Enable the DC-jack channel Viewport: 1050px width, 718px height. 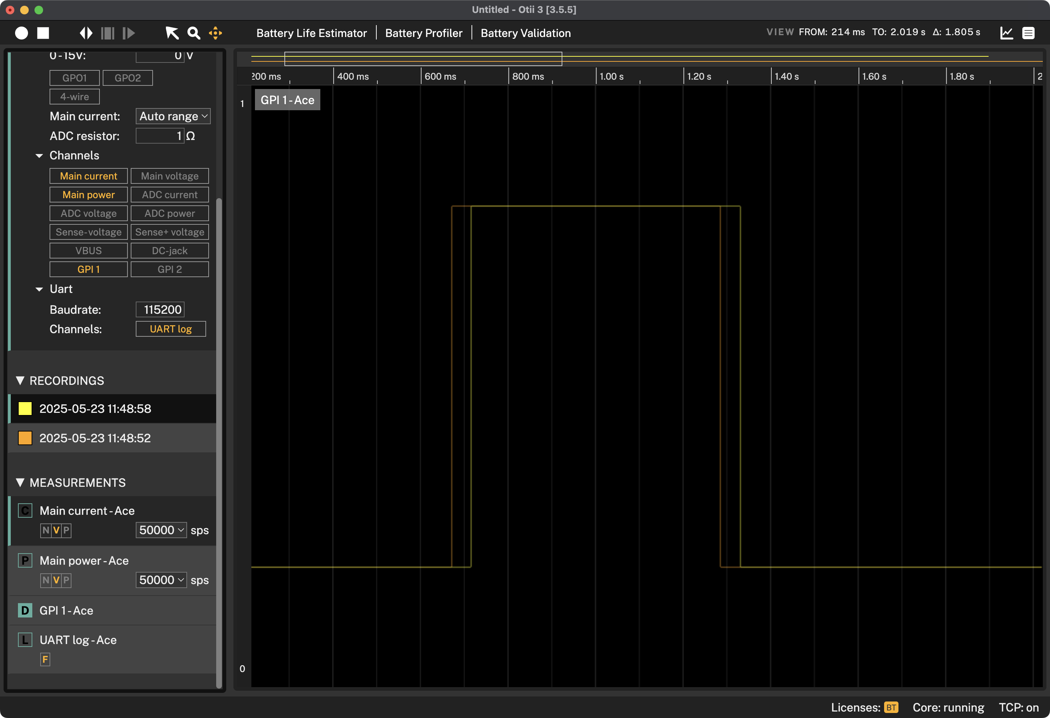(170, 251)
